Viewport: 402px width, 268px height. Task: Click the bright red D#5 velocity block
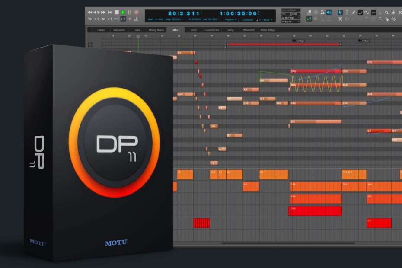pos(316,211)
